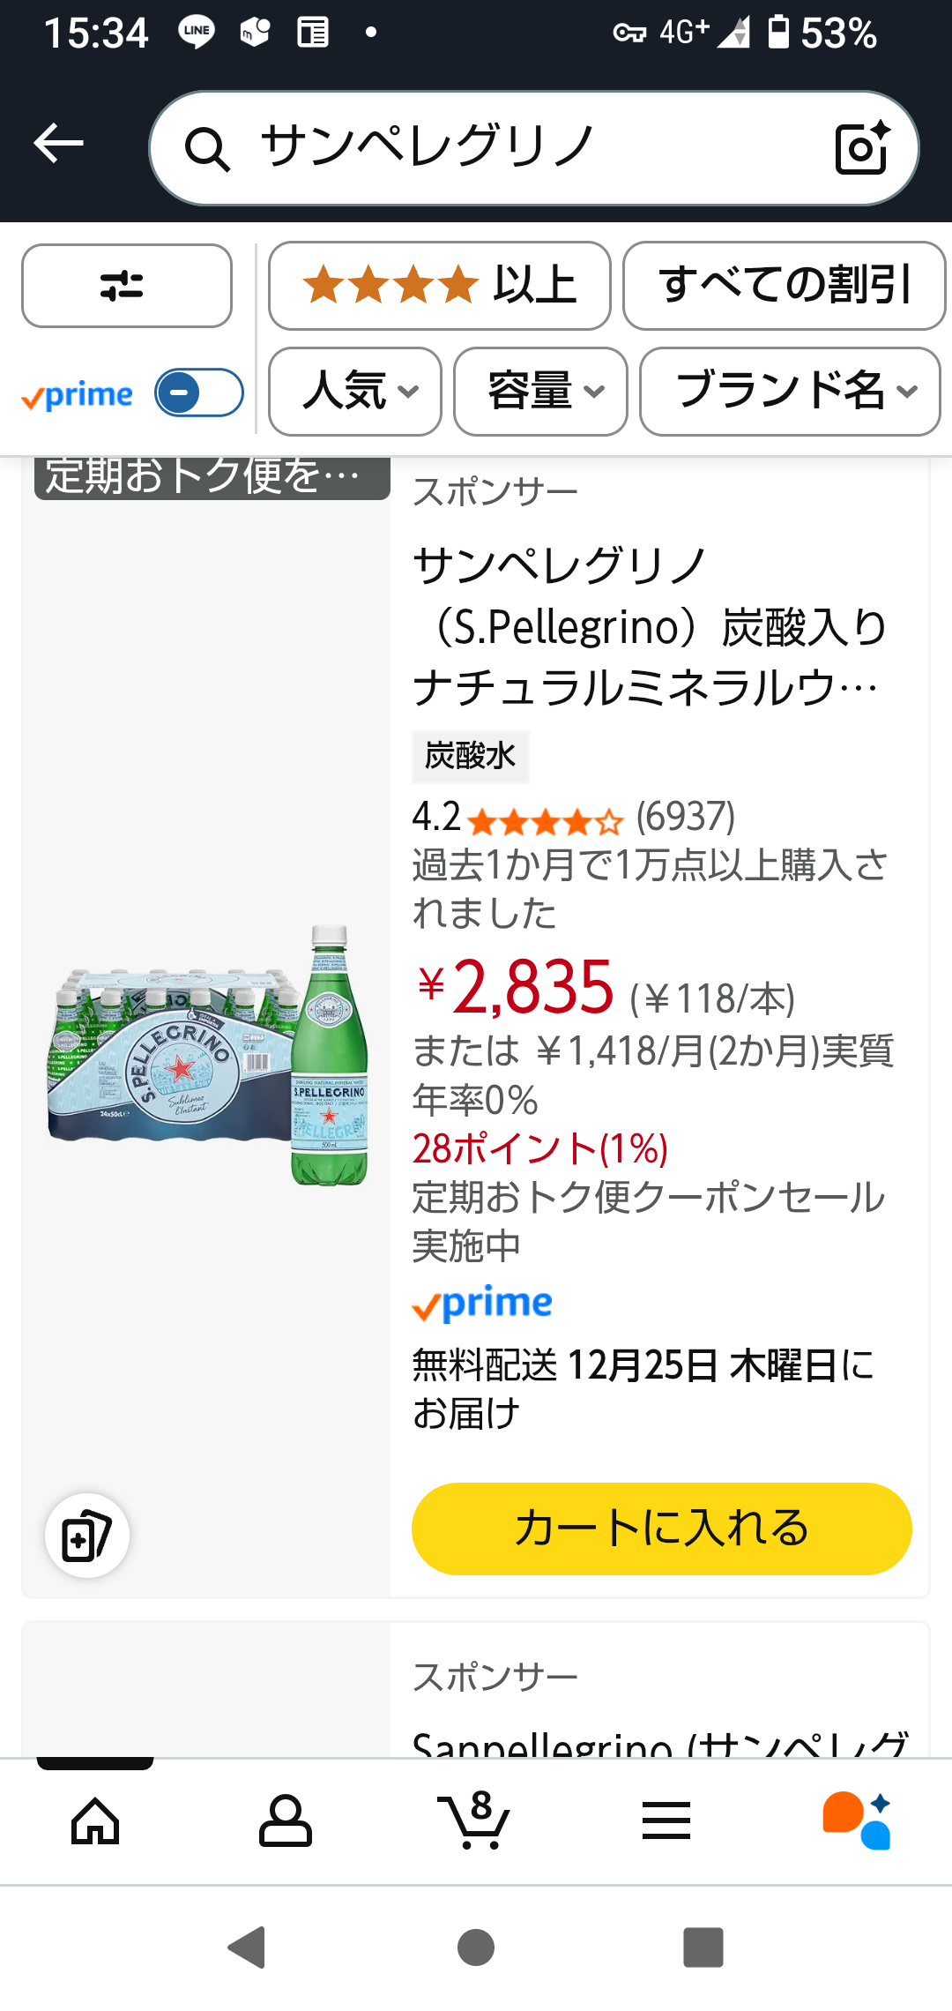Image resolution: width=952 pixels, height=2011 pixels.
Task: Launch the Rufus AI assistant icon
Action: tap(857, 1820)
